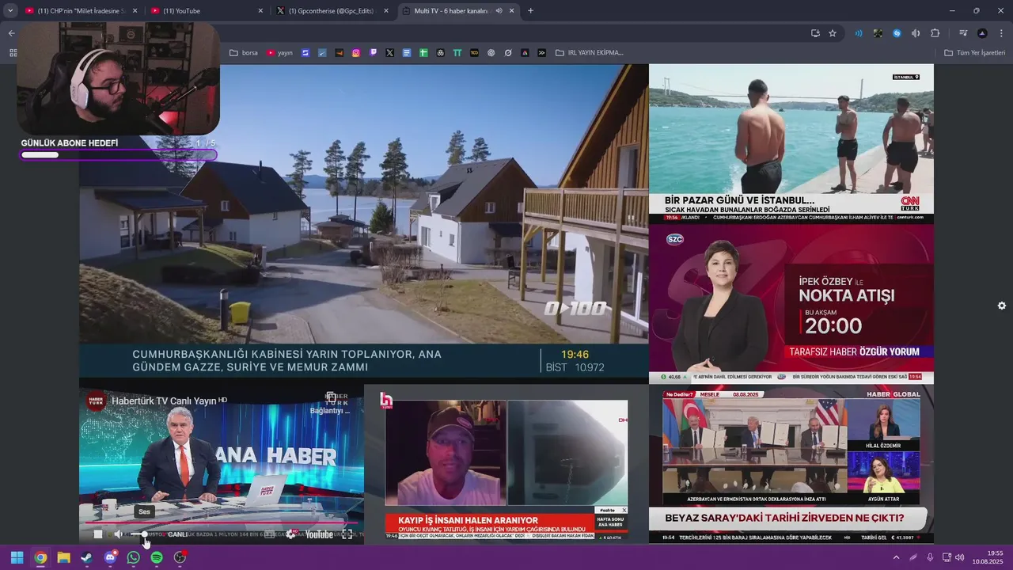
Task: Open WhatsApp from the taskbar
Action: click(x=133, y=557)
